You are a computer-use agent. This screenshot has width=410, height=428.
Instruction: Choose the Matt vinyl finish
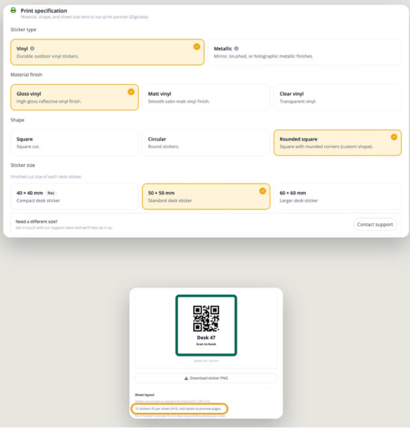coord(206,97)
